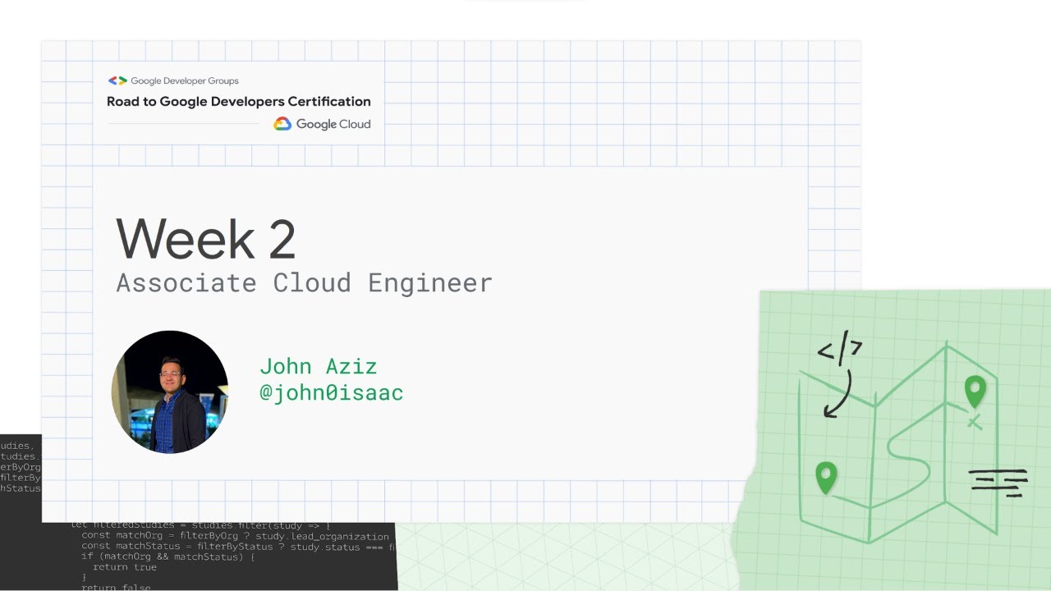Click the Google Cloud logo icon
This screenshot has height=591, width=1051.
pos(282,124)
